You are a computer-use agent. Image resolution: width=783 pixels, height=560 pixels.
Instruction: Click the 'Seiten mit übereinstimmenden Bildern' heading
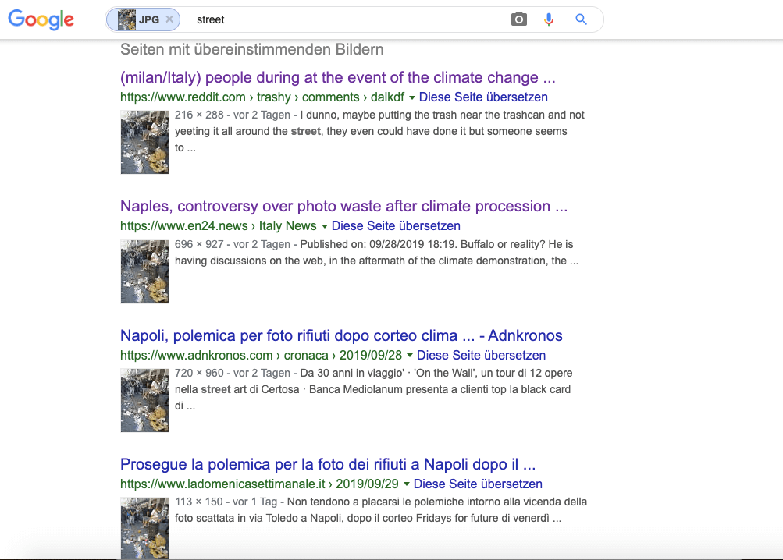(251, 49)
